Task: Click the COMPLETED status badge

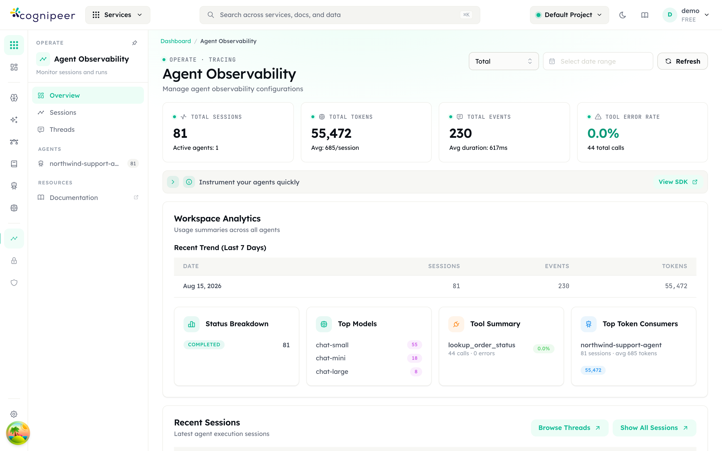Action: 204,345
